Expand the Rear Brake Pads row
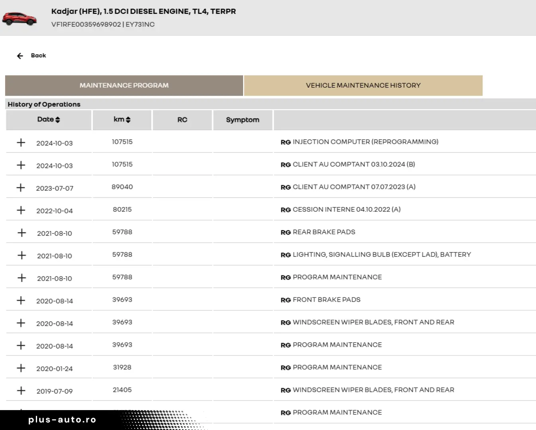 pos(22,233)
